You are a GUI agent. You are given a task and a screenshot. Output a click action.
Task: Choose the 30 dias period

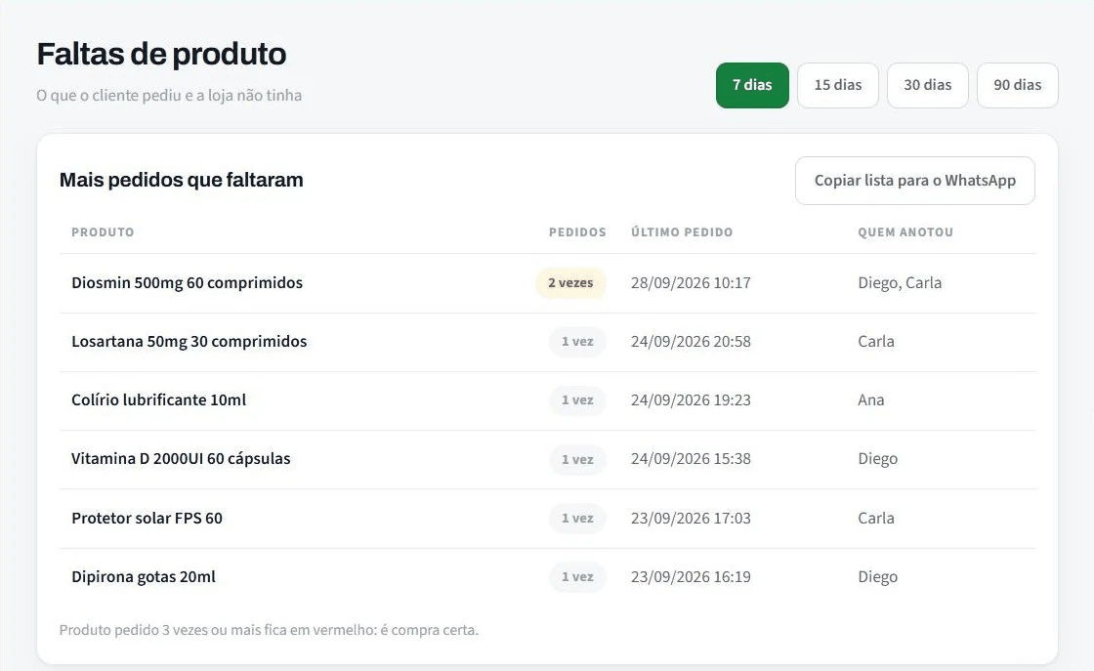click(x=927, y=85)
